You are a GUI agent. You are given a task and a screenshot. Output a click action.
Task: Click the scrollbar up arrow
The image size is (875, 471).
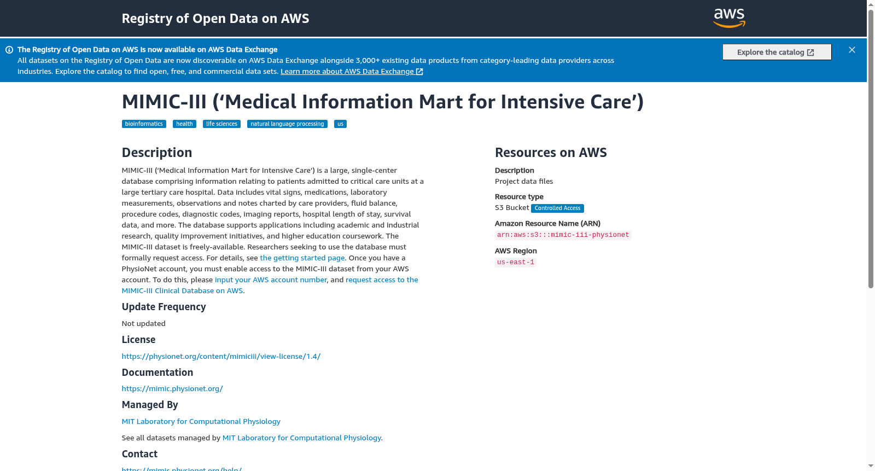pos(871,4)
